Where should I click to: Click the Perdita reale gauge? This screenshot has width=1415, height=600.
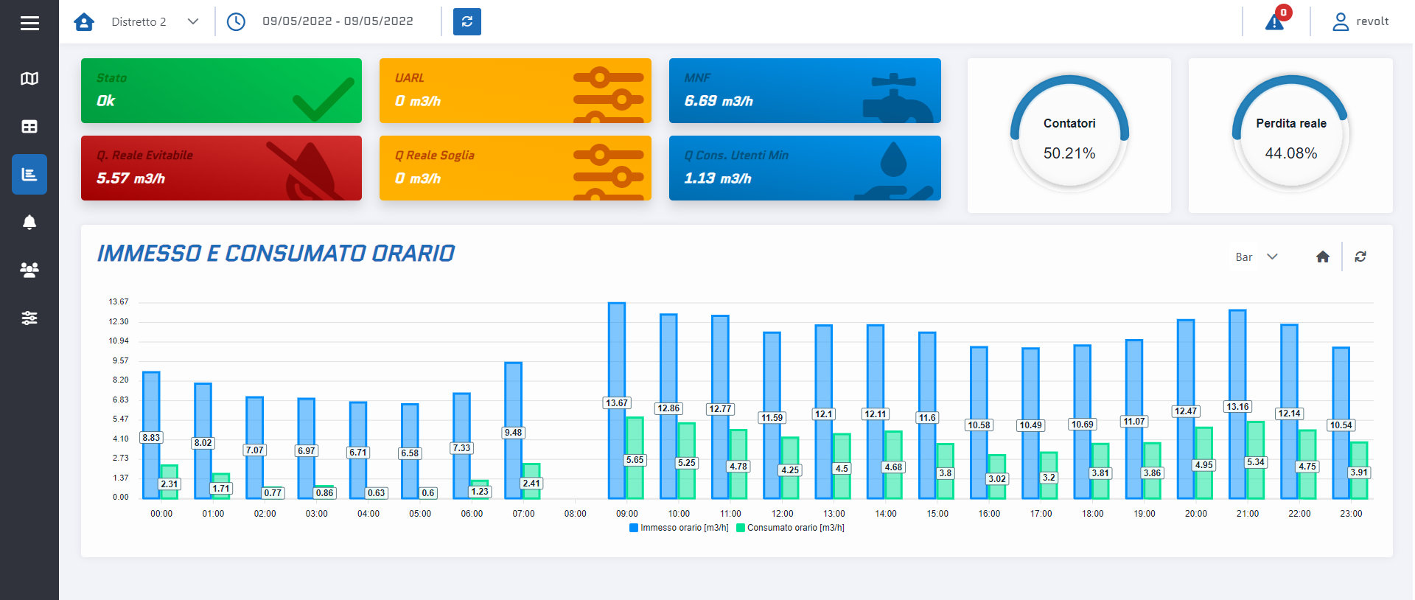tap(1290, 136)
